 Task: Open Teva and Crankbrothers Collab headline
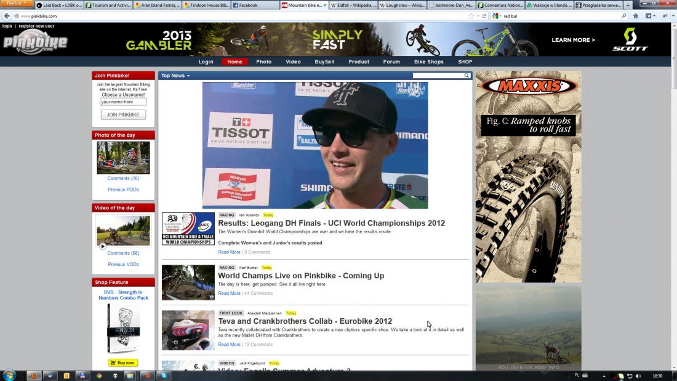click(x=305, y=321)
